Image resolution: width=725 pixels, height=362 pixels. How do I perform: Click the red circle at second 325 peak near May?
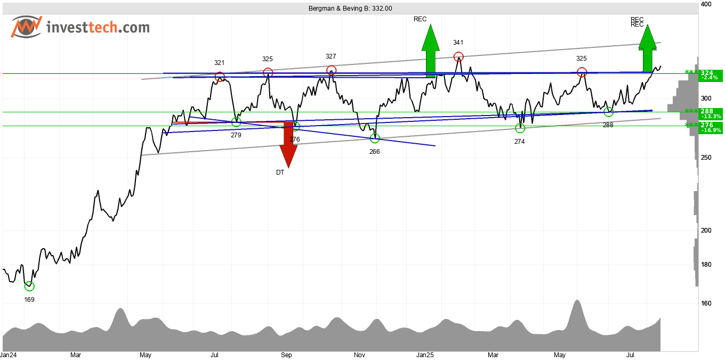click(582, 72)
